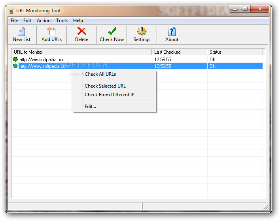Open the Action menu
Viewport: 280px width, 221px height.
tap(44, 21)
